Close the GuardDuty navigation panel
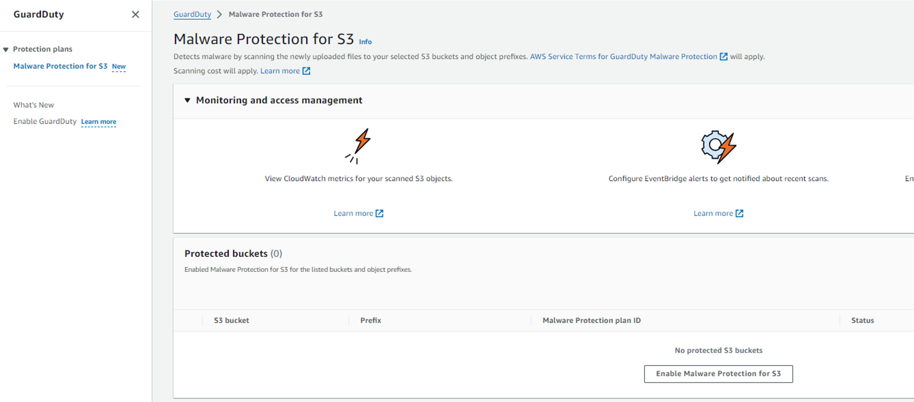This screenshot has height=402, width=914. (x=135, y=15)
